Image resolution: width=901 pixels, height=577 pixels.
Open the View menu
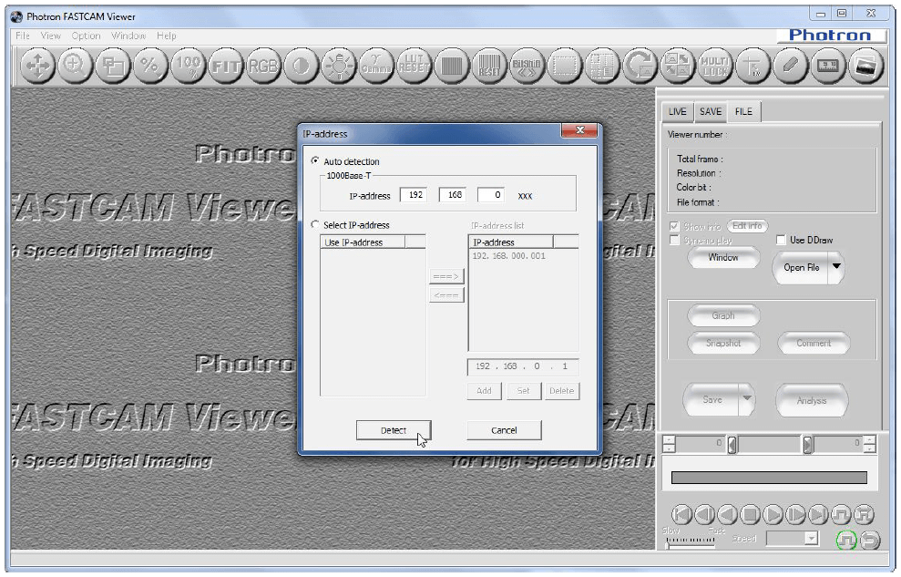[x=51, y=36]
